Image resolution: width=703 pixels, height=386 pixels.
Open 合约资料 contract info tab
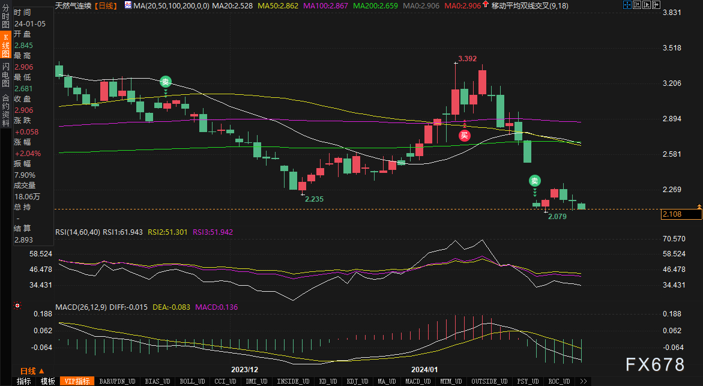pyautogui.click(x=5, y=107)
